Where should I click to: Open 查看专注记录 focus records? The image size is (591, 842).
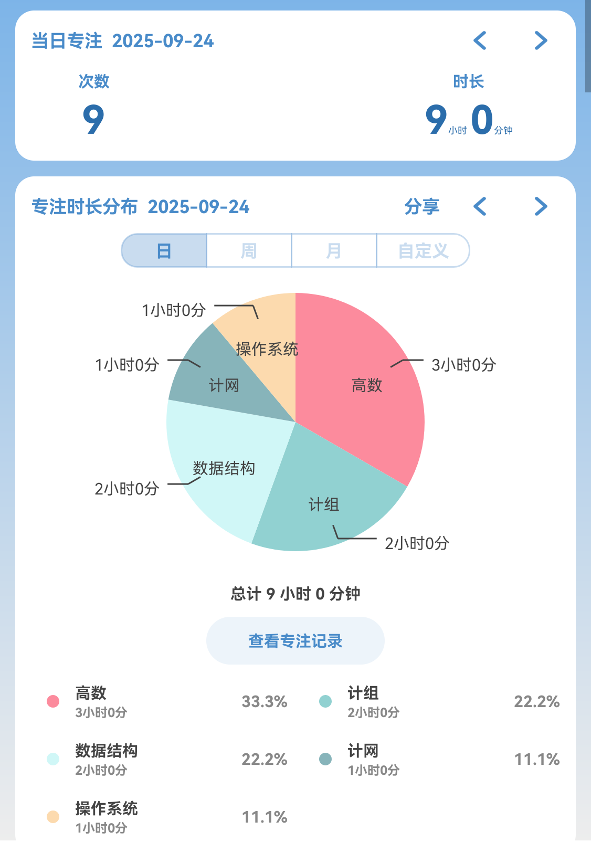click(x=295, y=640)
